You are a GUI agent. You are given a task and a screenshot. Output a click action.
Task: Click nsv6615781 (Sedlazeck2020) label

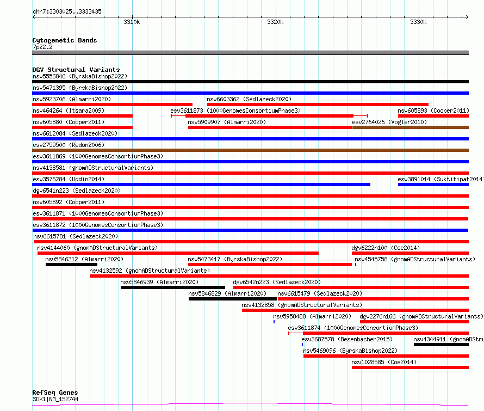(76, 236)
